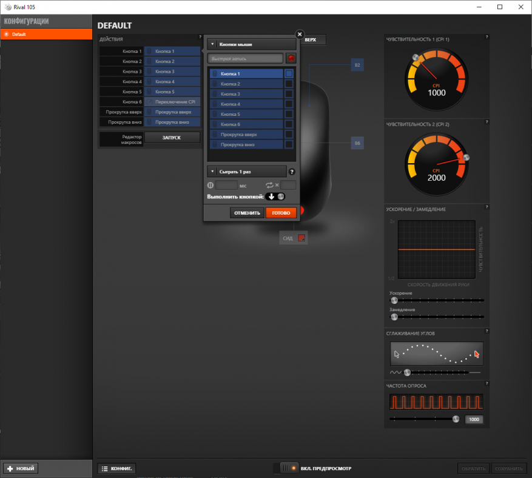Switch to the Верх view tab

(314, 39)
